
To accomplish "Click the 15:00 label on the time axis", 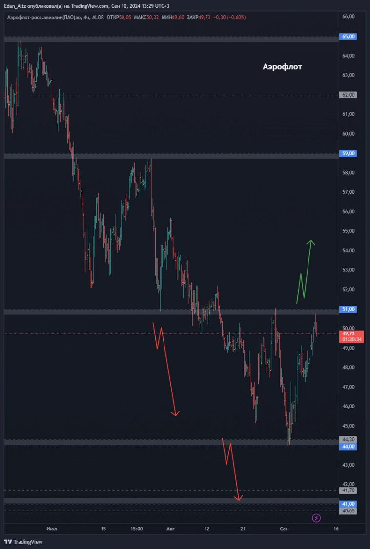I will coord(136,529).
